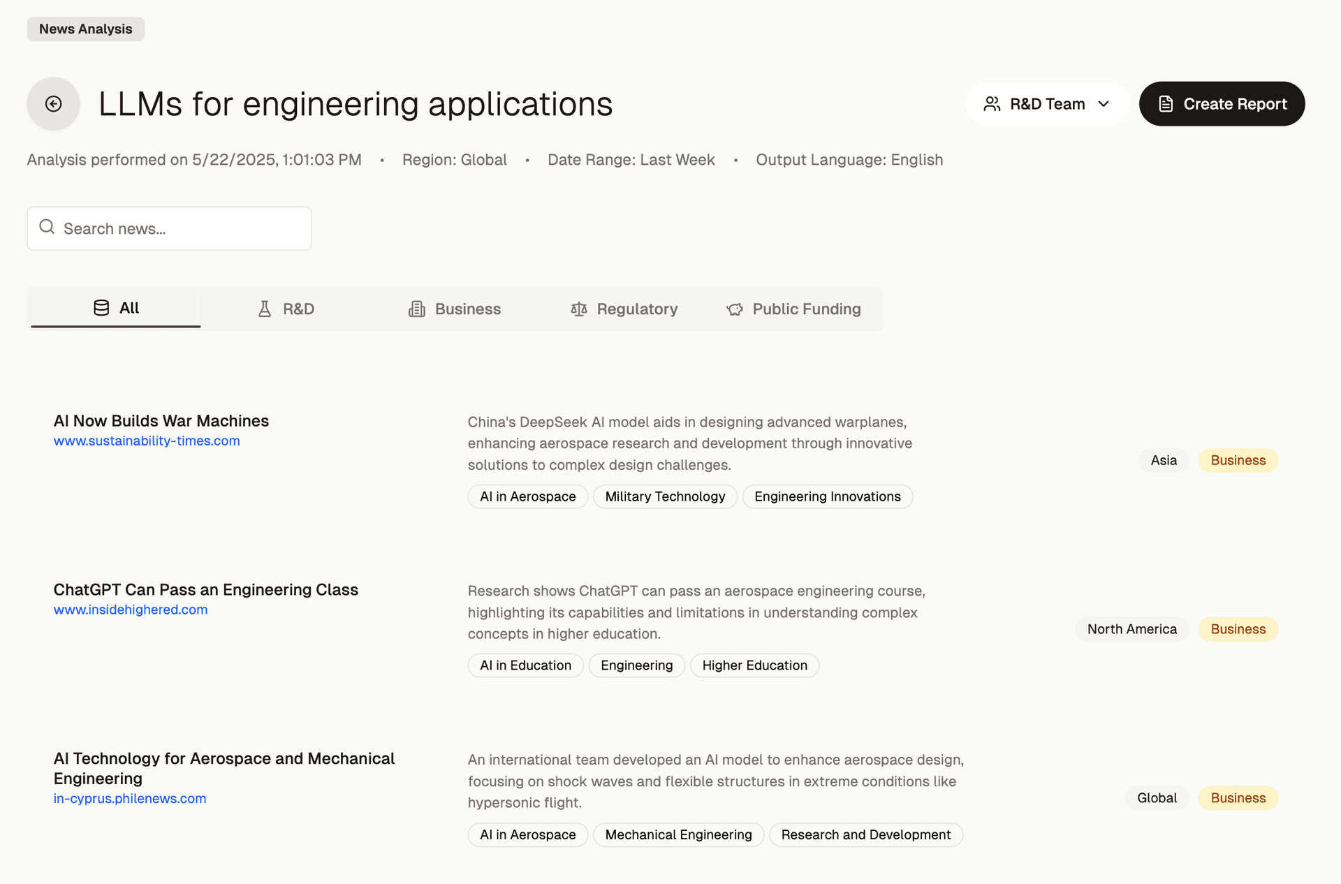This screenshot has width=1341, height=884.
Task: Click the building icon on the Business tab
Action: click(417, 309)
